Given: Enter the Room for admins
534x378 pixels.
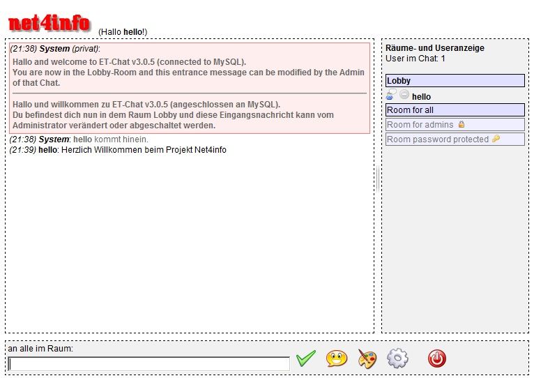Looking at the screenshot, I should point(420,125).
